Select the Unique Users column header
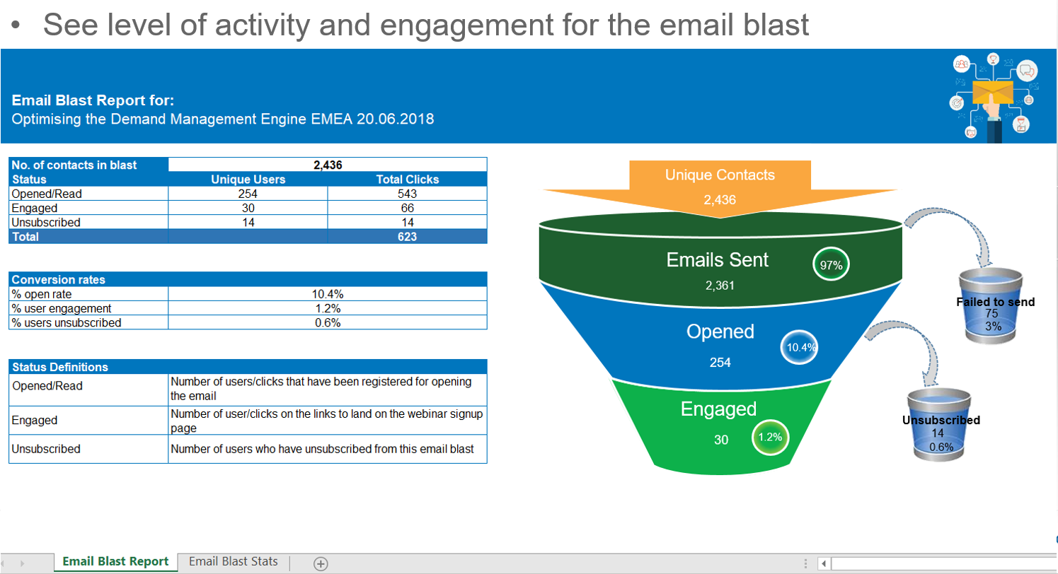This screenshot has height=574, width=1058. [x=248, y=180]
